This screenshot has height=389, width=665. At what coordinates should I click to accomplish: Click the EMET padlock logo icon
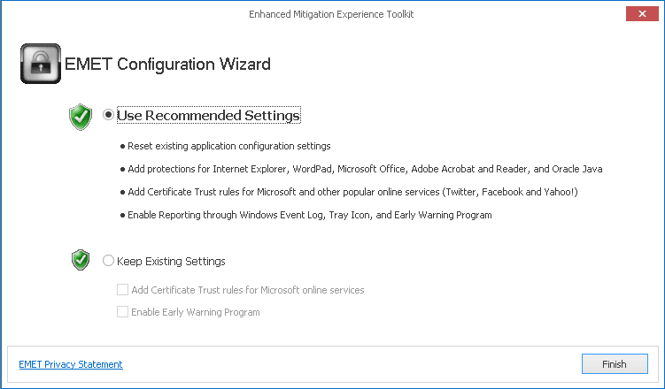point(40,65)
